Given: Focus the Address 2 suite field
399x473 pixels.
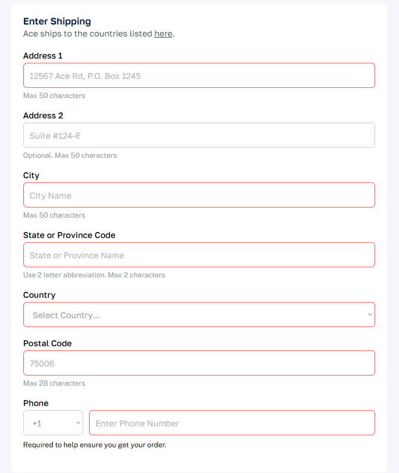Looking at the screenshot, I should point(199,135).
